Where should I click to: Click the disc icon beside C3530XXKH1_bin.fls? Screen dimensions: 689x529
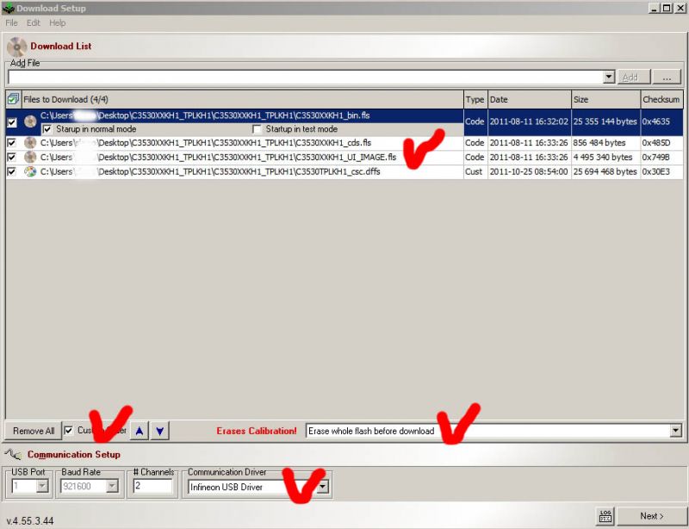[28, 121]
